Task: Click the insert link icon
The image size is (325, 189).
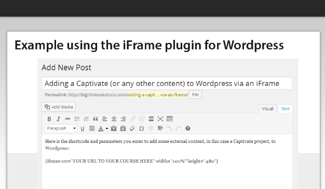Action: [132, 119]
